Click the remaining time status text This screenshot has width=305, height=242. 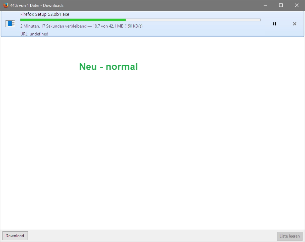point(81,26)
